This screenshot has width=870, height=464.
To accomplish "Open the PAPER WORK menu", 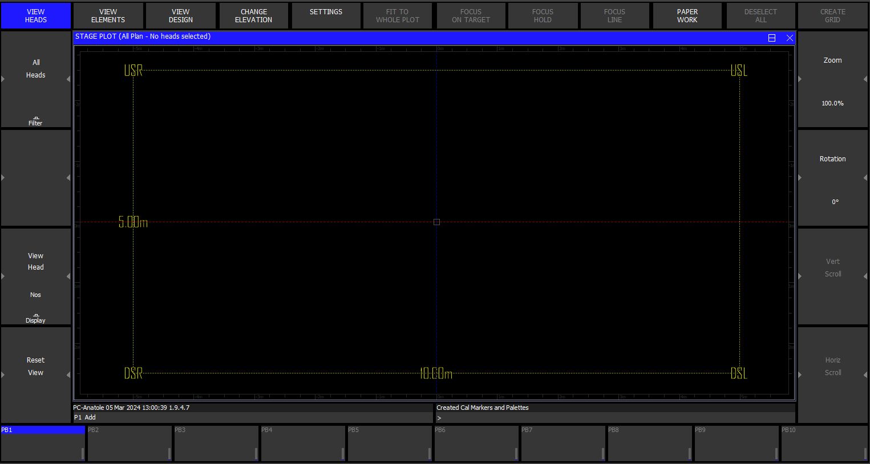I will pos(687,16).
